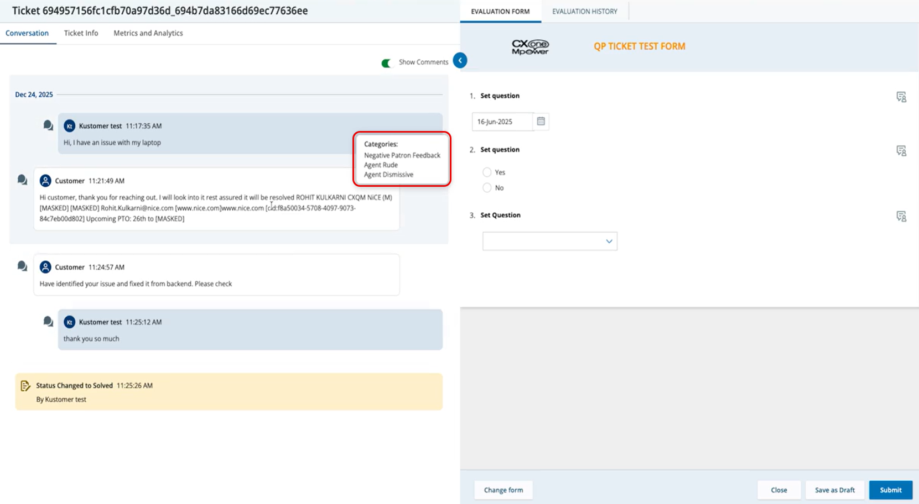Switch to the Evaluation History tab

click(584, 12)
